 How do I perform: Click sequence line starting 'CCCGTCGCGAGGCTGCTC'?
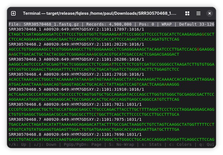pyautogui.click(x=111, y=110)
